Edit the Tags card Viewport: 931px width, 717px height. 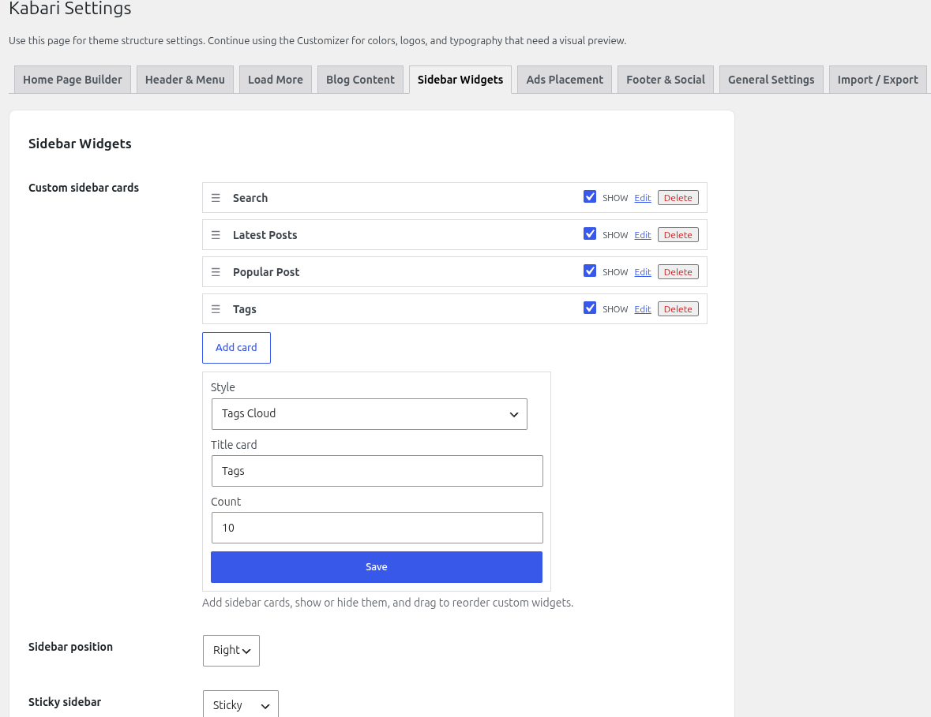(x=643, y=309)
